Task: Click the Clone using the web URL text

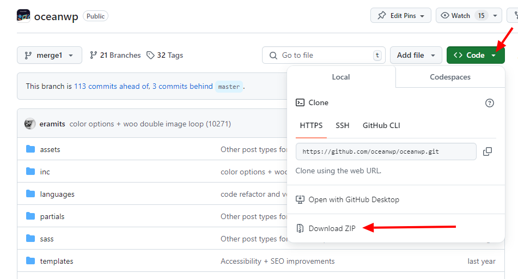Action: pos(338,171)
